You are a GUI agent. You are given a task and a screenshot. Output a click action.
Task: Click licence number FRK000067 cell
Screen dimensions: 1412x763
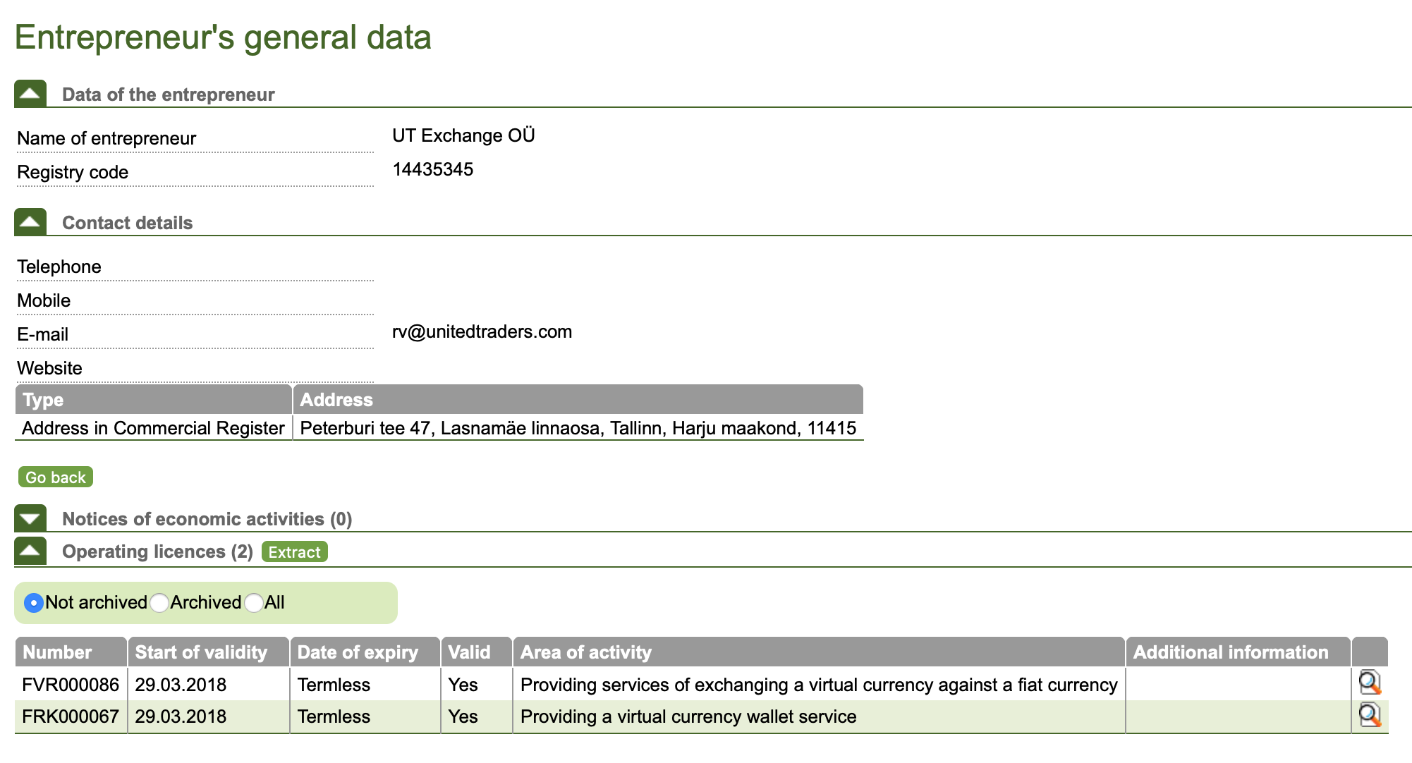coord(71,716)
